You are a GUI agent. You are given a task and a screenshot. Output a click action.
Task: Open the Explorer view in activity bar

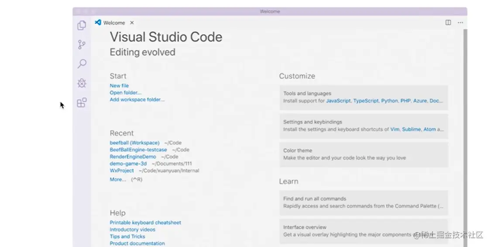pyautogui.click(x=82, y=25)
